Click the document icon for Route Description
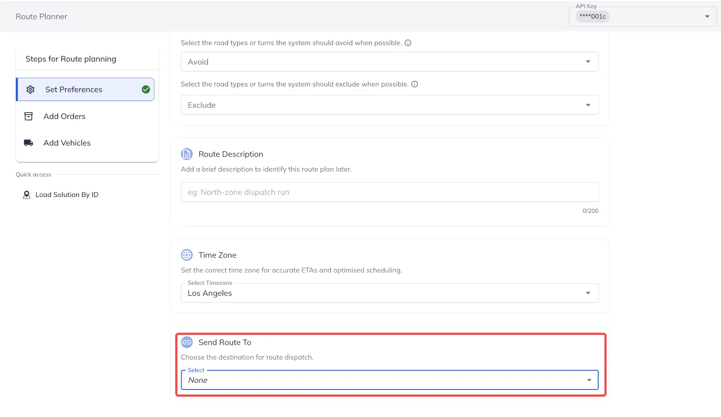The width and height of the screenshot is (721, 417). tap(187, 154)
